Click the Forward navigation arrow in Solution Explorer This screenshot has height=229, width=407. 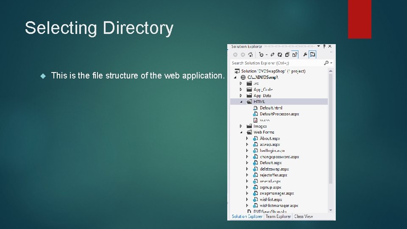point(243,55)
